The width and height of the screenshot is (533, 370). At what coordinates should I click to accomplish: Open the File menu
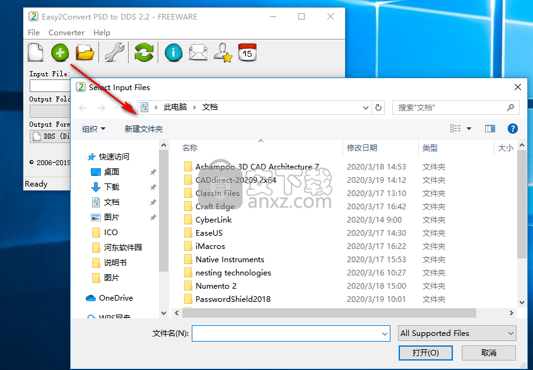coord(33,33)
